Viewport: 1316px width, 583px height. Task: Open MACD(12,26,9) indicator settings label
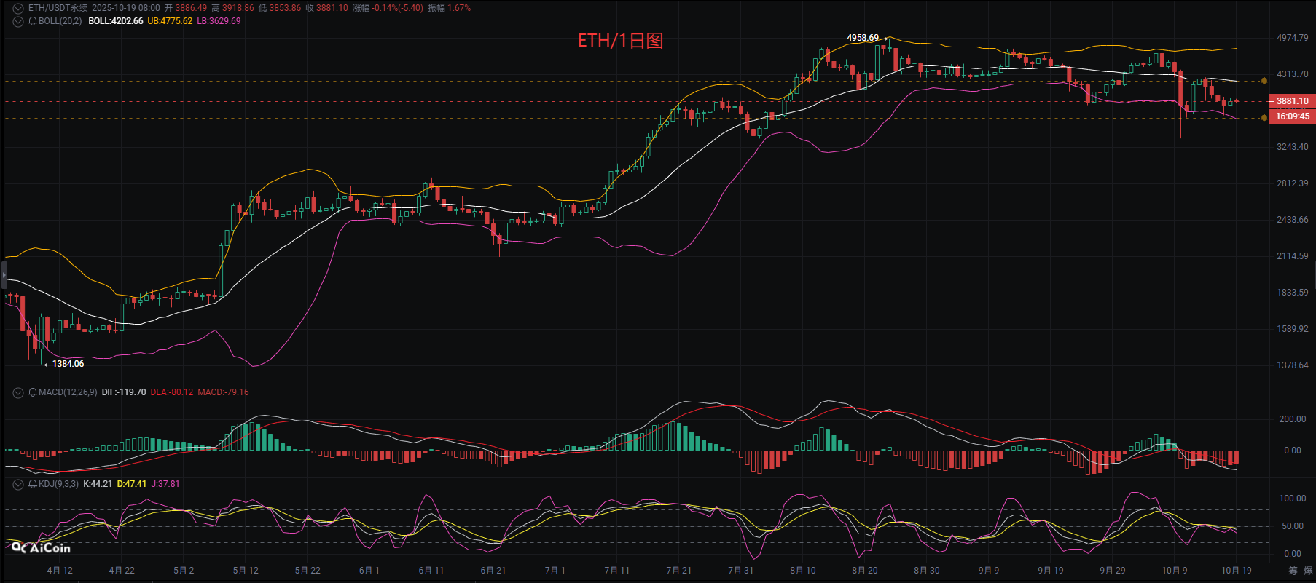tap(68, 392)
